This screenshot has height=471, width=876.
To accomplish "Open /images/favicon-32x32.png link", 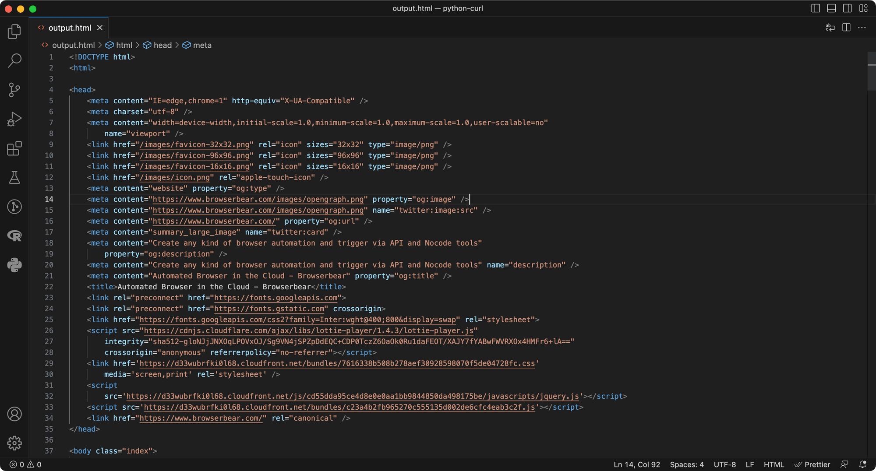I will (x=194, y=144).
